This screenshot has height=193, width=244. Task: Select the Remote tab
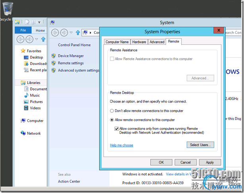pyautogui.click(x=174, y=41)
